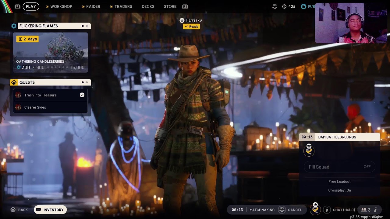Click the squad member emblem under Dam Battlegrounds

click(309, 151)
